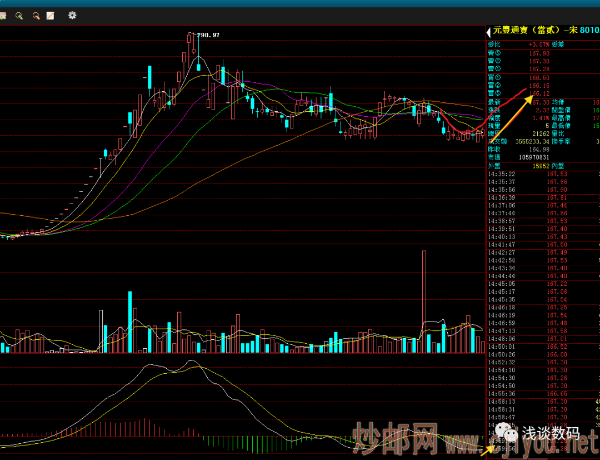600x460 pixels.
Task: Select the 賣① price 167.28 row
Action: (x=539, y=69)
